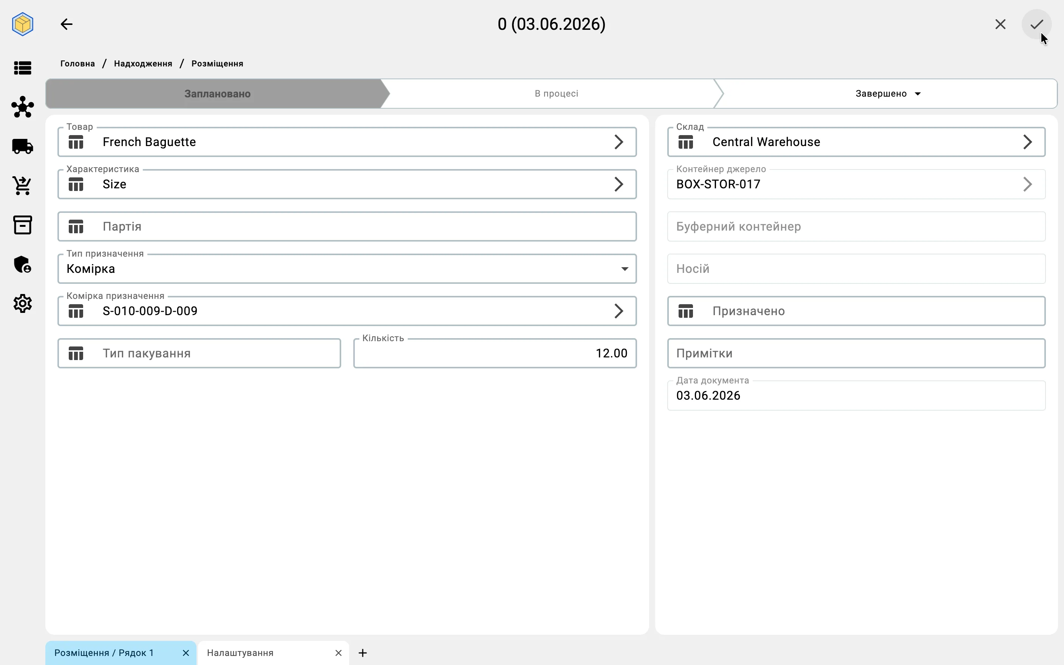Open the shield user sidebar icon

point(22,264)
